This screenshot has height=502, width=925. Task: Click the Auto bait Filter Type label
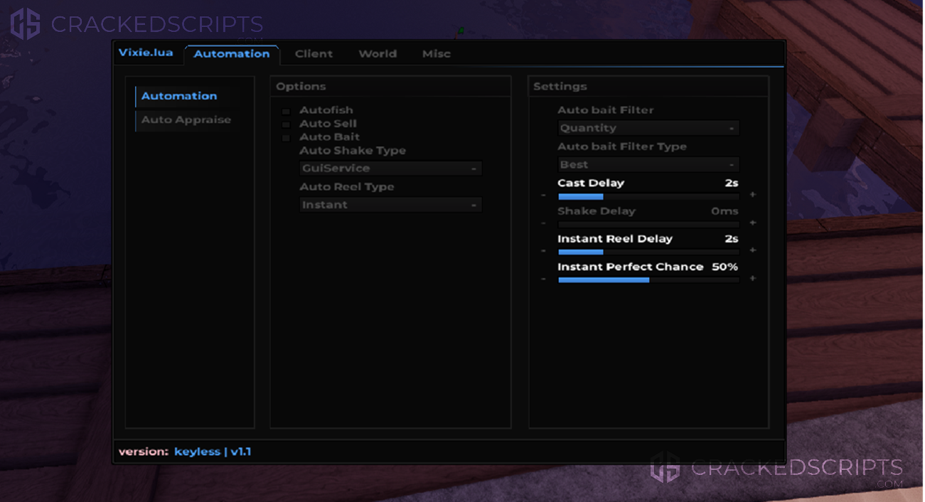coord(622,146)
